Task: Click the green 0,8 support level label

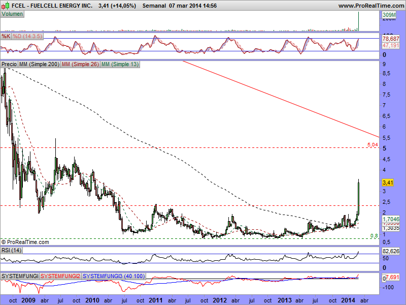Action: [x=374, y=236]
